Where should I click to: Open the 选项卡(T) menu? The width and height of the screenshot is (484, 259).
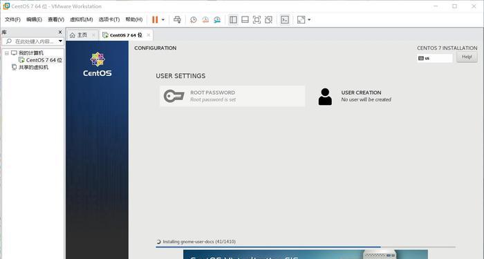(109, 19)
